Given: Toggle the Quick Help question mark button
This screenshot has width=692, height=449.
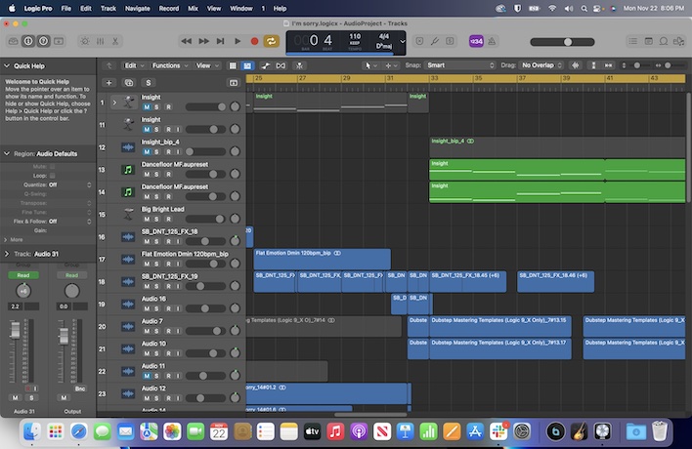Looking at the screenshot, I should (43, 41).
